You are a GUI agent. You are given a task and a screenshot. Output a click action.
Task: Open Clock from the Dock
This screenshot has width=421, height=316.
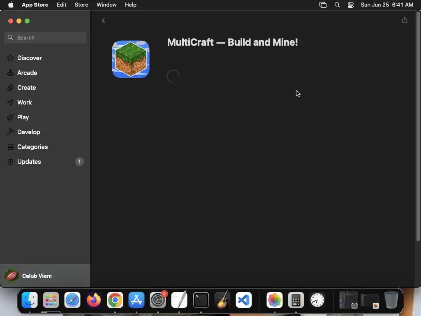(317, 300)
